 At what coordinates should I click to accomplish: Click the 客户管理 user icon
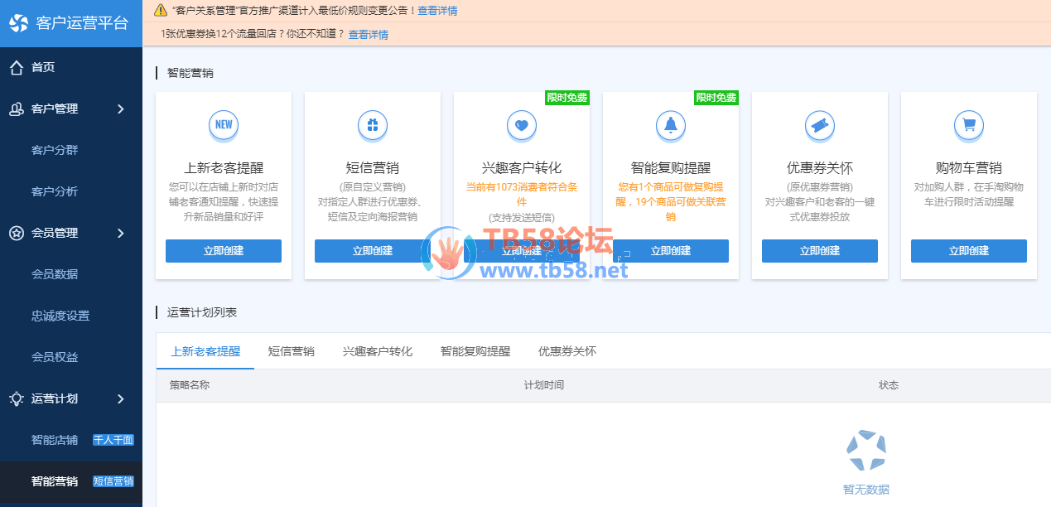tap(16, 109)
